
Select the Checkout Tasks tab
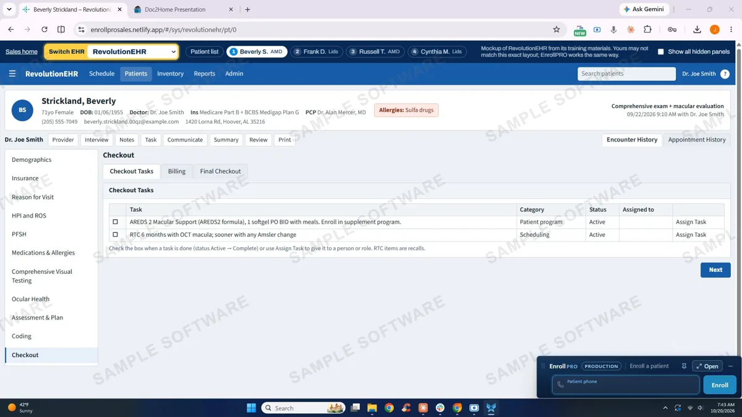coord(131,171)
